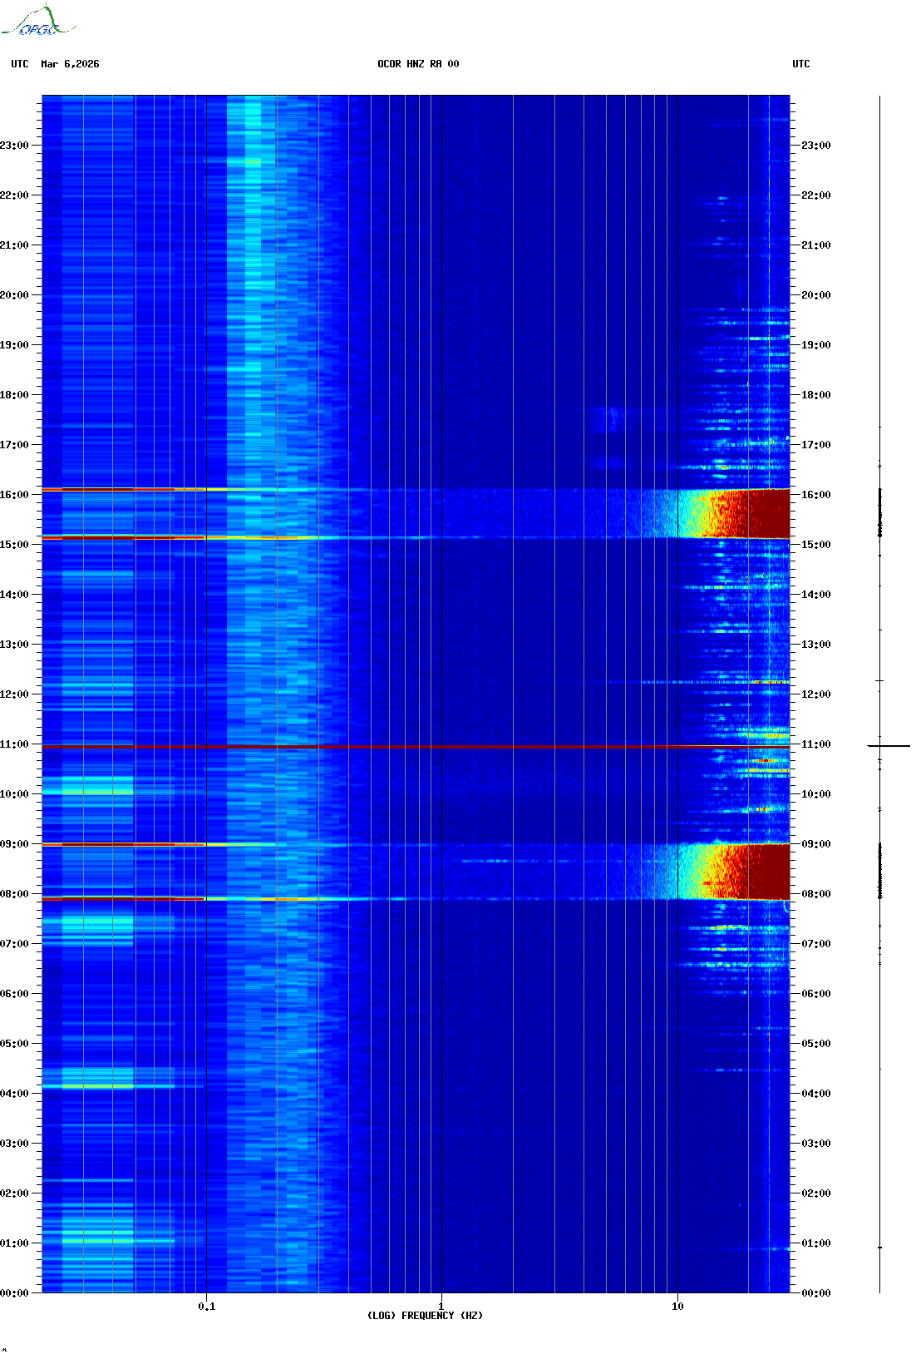The image size is (916, 1359).
Task: Click the seismogram spike marker at 11:00
Action: coord(889,746)
